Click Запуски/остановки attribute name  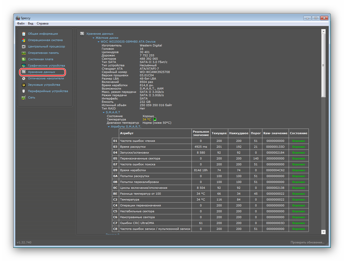coord(134,153)
